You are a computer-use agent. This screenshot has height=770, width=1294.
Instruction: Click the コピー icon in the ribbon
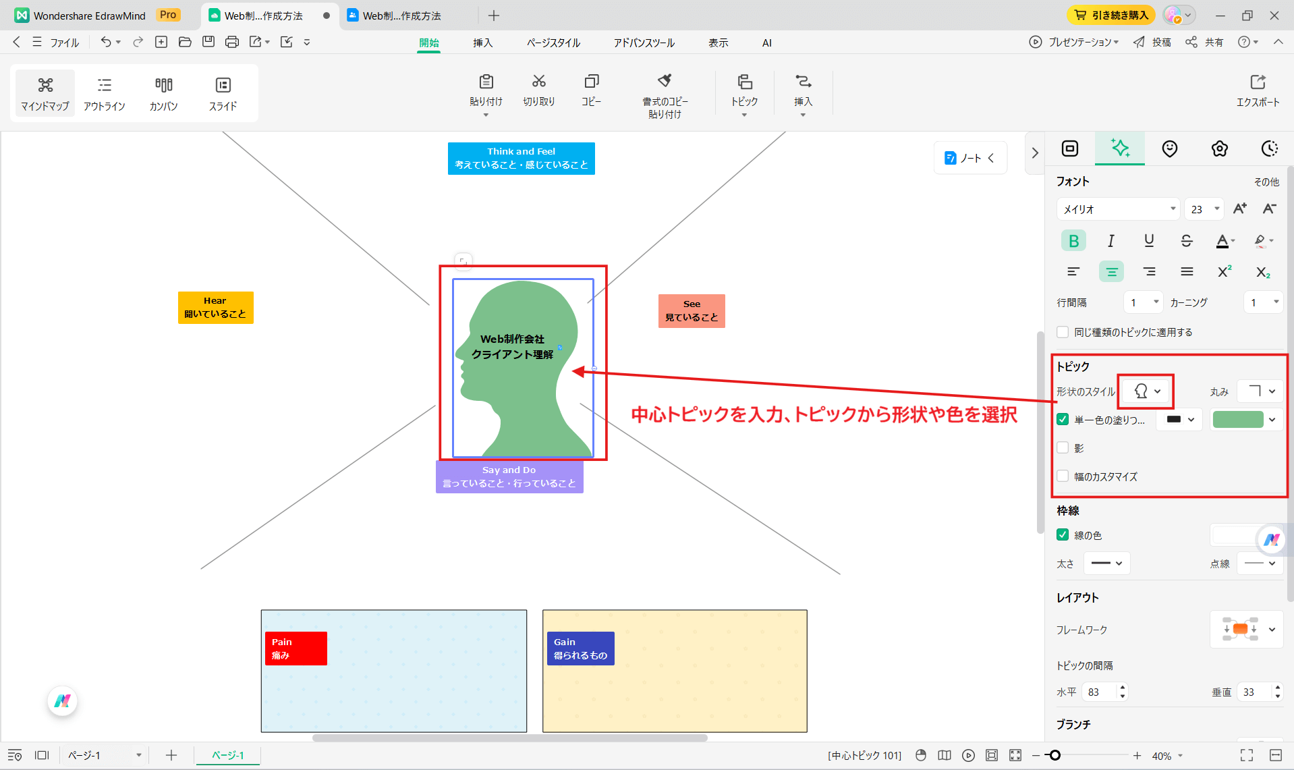pos(591,91)
